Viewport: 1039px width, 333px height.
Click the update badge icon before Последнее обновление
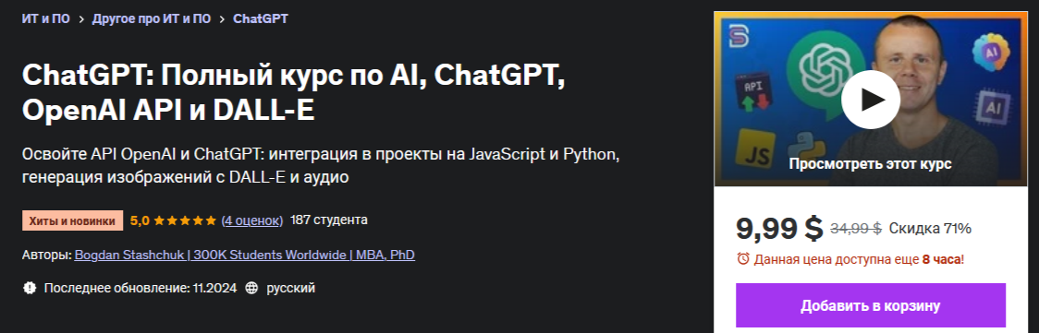point(29,288)
